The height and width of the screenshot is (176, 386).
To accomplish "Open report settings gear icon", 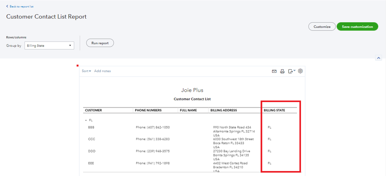I will pyautogui.click(x=300, y=71).
